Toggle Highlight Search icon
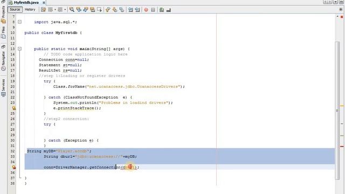The height and width of the screenshot is (194, 345). 92,10
